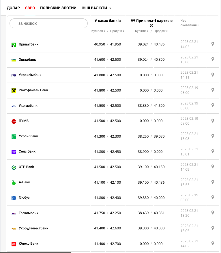The width and height of the screenshot is (221, 253).
Task: Open map pin for Укргазбанк row
Action: point(213,105)
